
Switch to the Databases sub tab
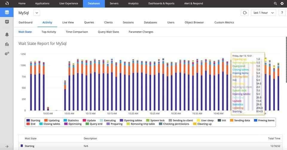150,22
